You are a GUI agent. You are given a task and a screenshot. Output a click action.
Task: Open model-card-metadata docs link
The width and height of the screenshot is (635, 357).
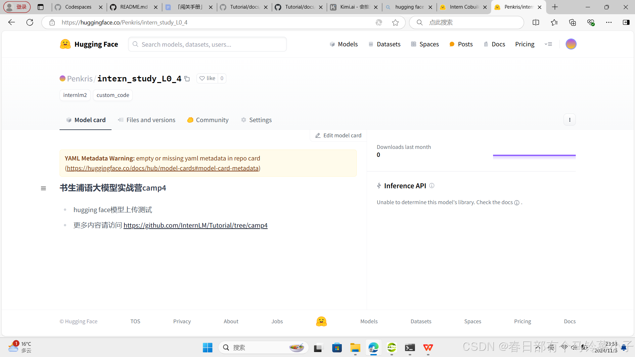pos(162,168)
